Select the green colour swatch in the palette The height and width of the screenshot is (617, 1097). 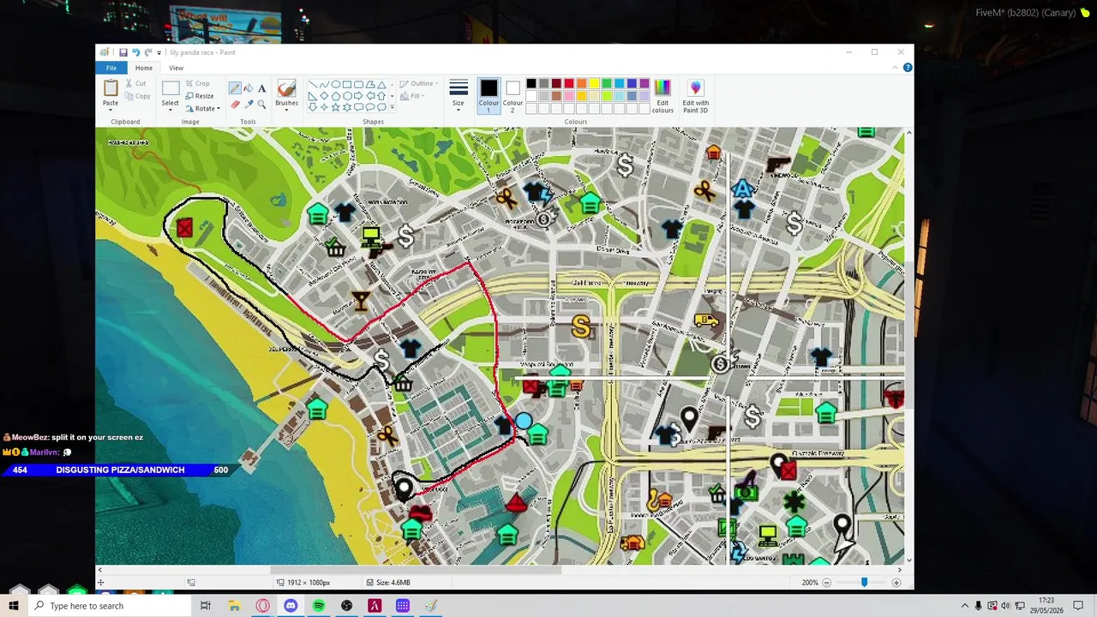[607, 84]
